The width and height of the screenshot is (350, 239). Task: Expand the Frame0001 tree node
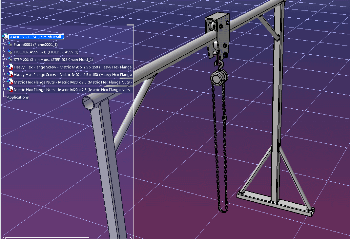[4, 44]
